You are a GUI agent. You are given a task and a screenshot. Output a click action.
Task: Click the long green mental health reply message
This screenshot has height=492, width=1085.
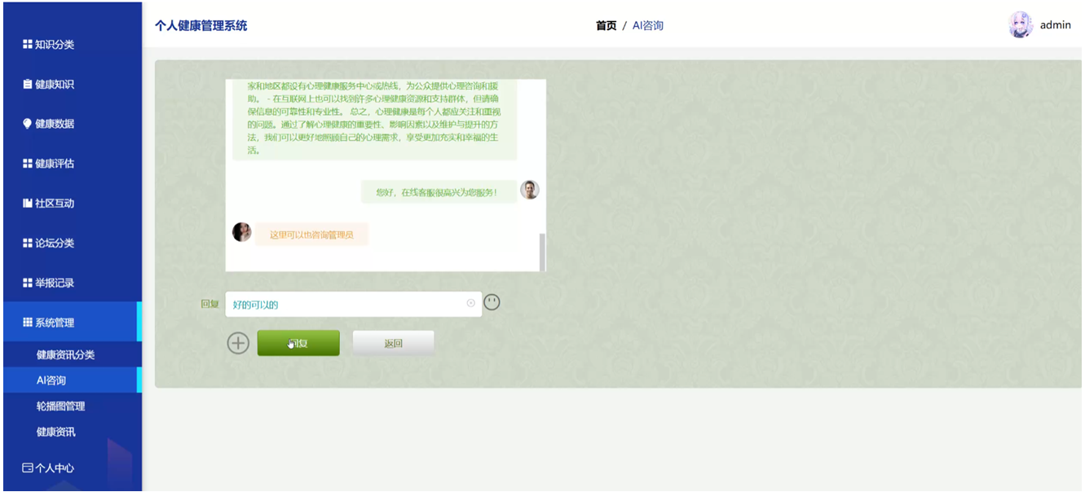(375, 119)
